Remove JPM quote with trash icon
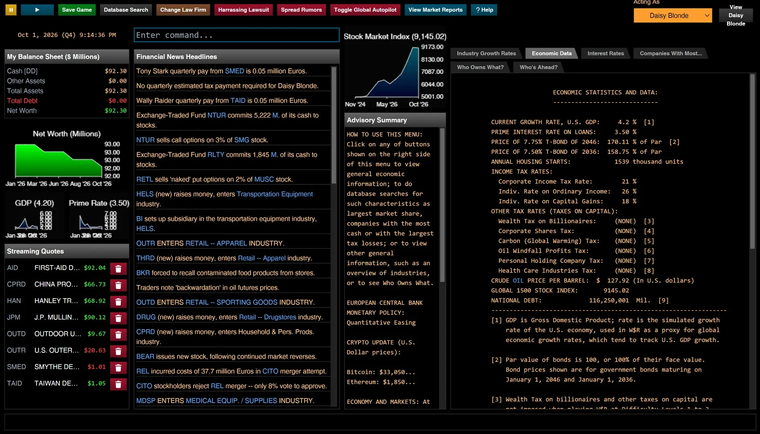760x434 pixels. coord(118,318)
